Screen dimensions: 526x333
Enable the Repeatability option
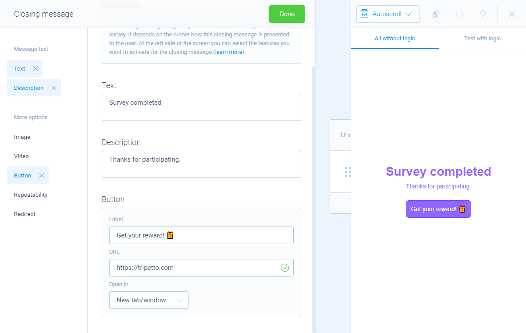(x=31, y=195)
